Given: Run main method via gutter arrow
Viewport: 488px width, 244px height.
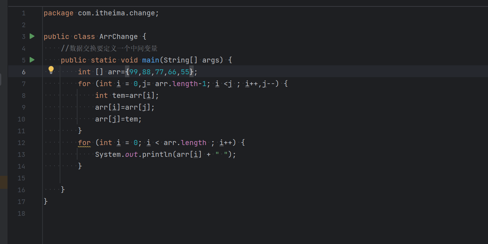Looking at the screenshot, I should coord(32,60).
